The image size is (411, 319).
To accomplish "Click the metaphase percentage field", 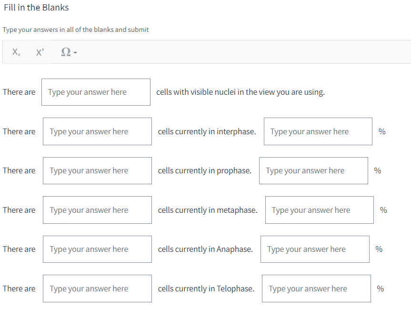I will click(319, 209).
